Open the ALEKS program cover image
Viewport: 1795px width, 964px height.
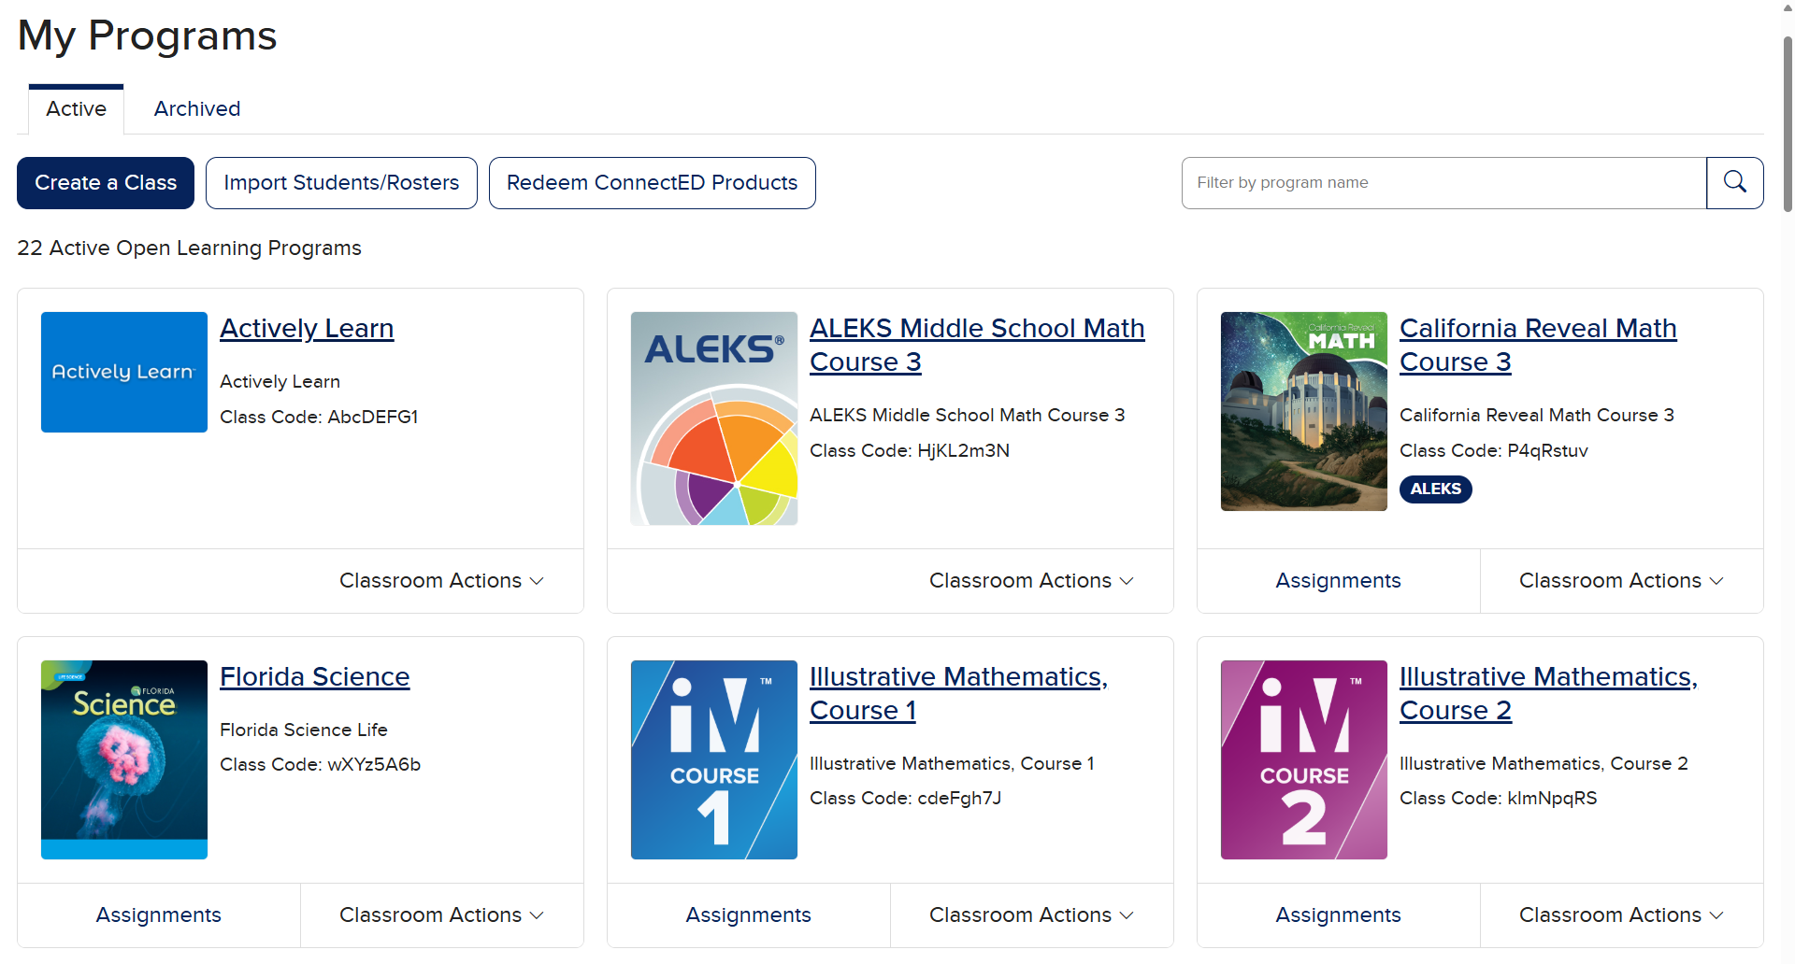[x=714, y=418]
